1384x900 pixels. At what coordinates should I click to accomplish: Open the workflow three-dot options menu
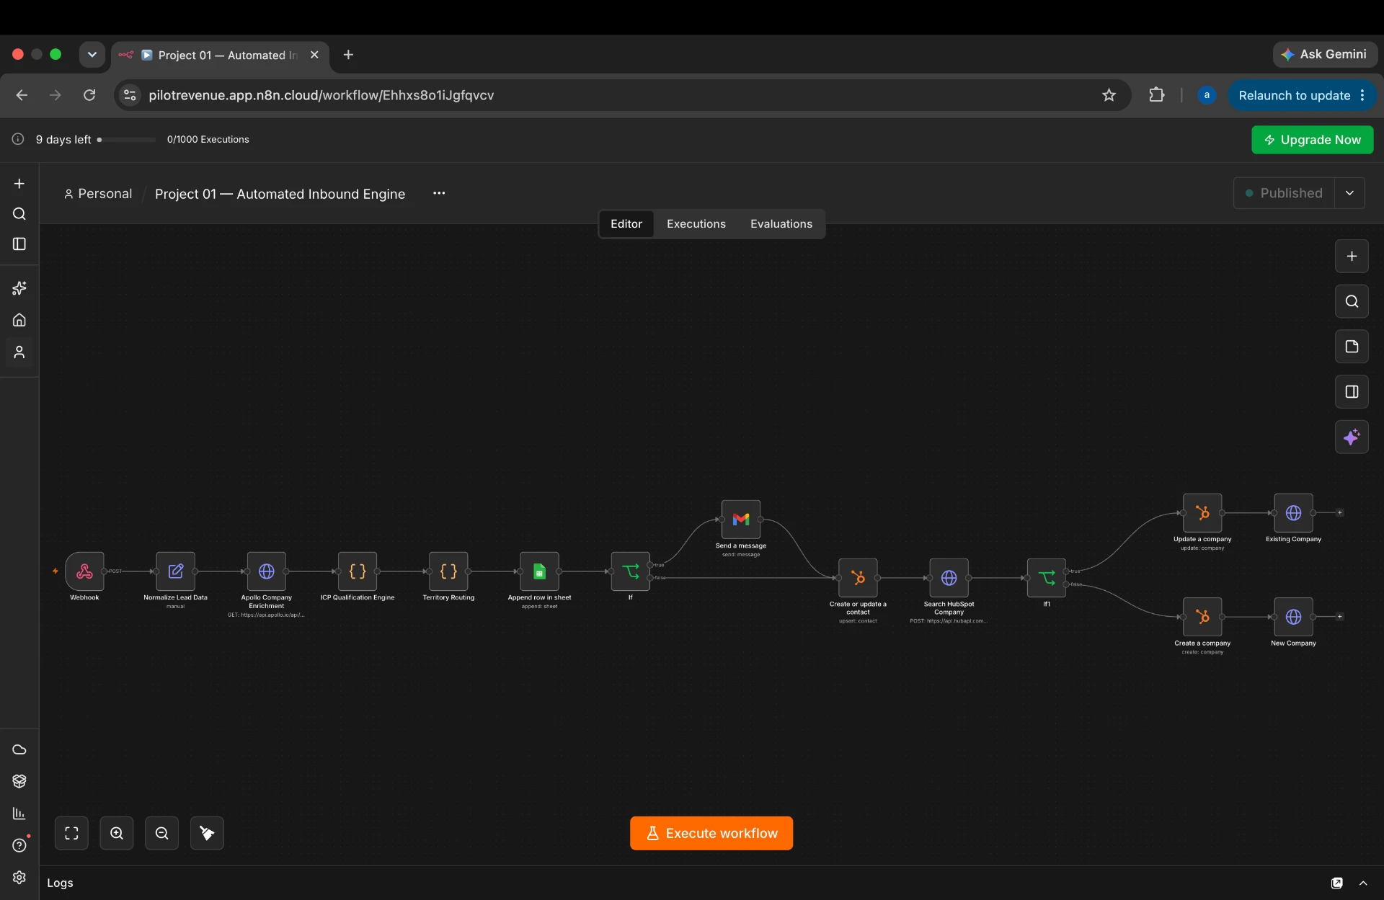[x=439, y=193]
